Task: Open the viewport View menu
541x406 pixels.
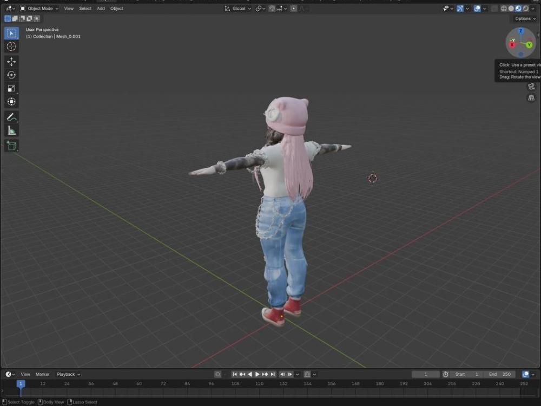Action: [69, 9]
